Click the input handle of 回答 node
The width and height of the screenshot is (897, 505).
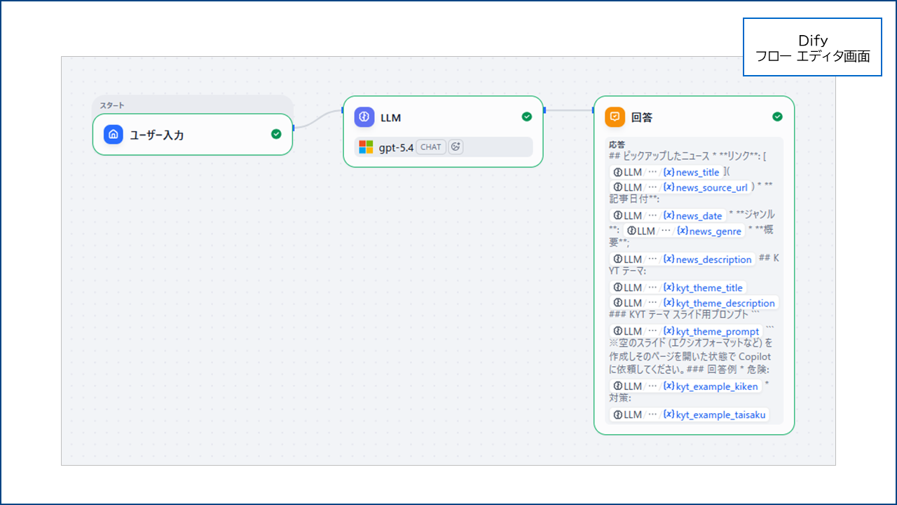click(x=594, y=109)
